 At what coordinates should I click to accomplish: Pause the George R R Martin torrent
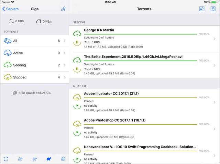pos(77,42)
